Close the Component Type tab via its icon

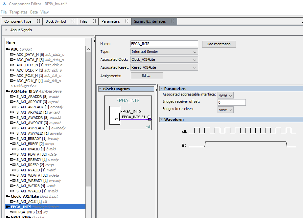point(38,21)
